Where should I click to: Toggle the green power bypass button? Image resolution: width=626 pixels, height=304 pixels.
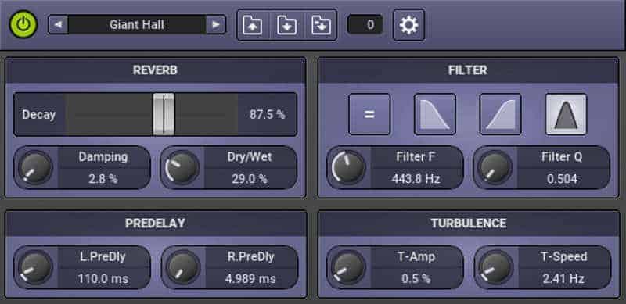click(23, 25)
